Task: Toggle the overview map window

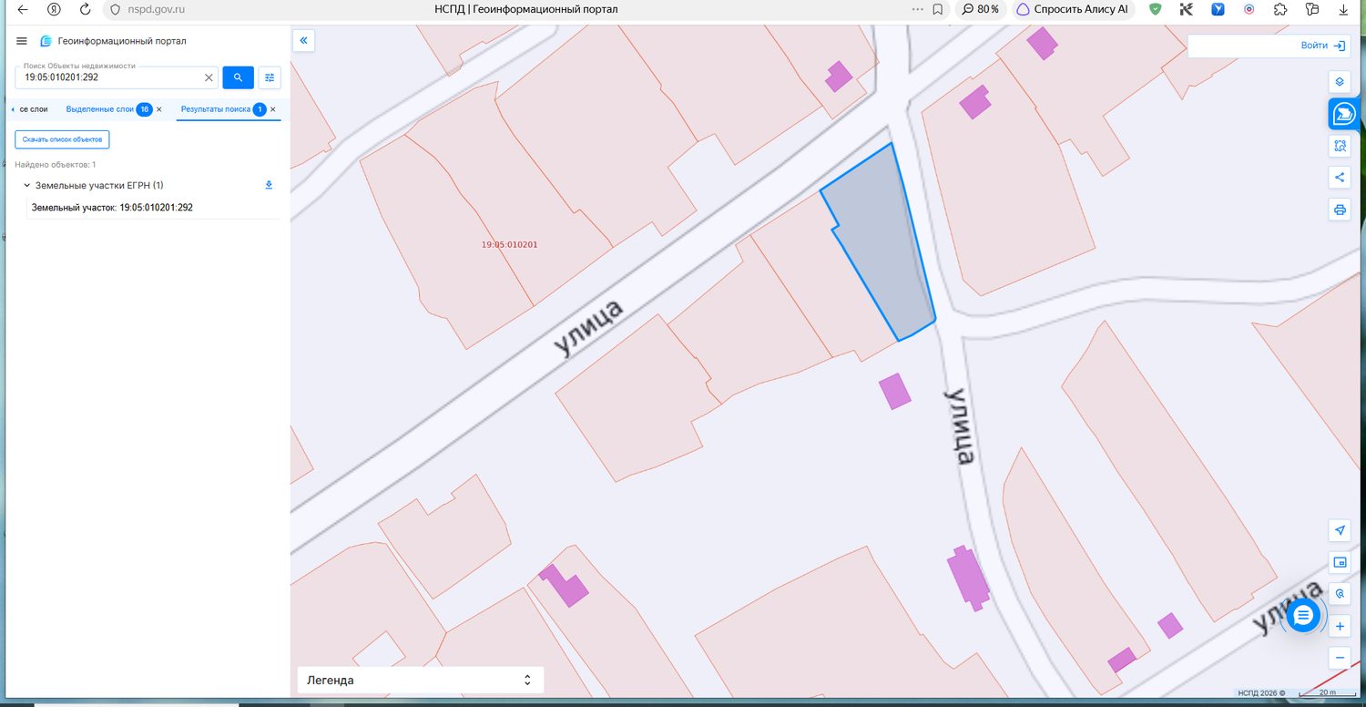Action: pos(1340,562)
